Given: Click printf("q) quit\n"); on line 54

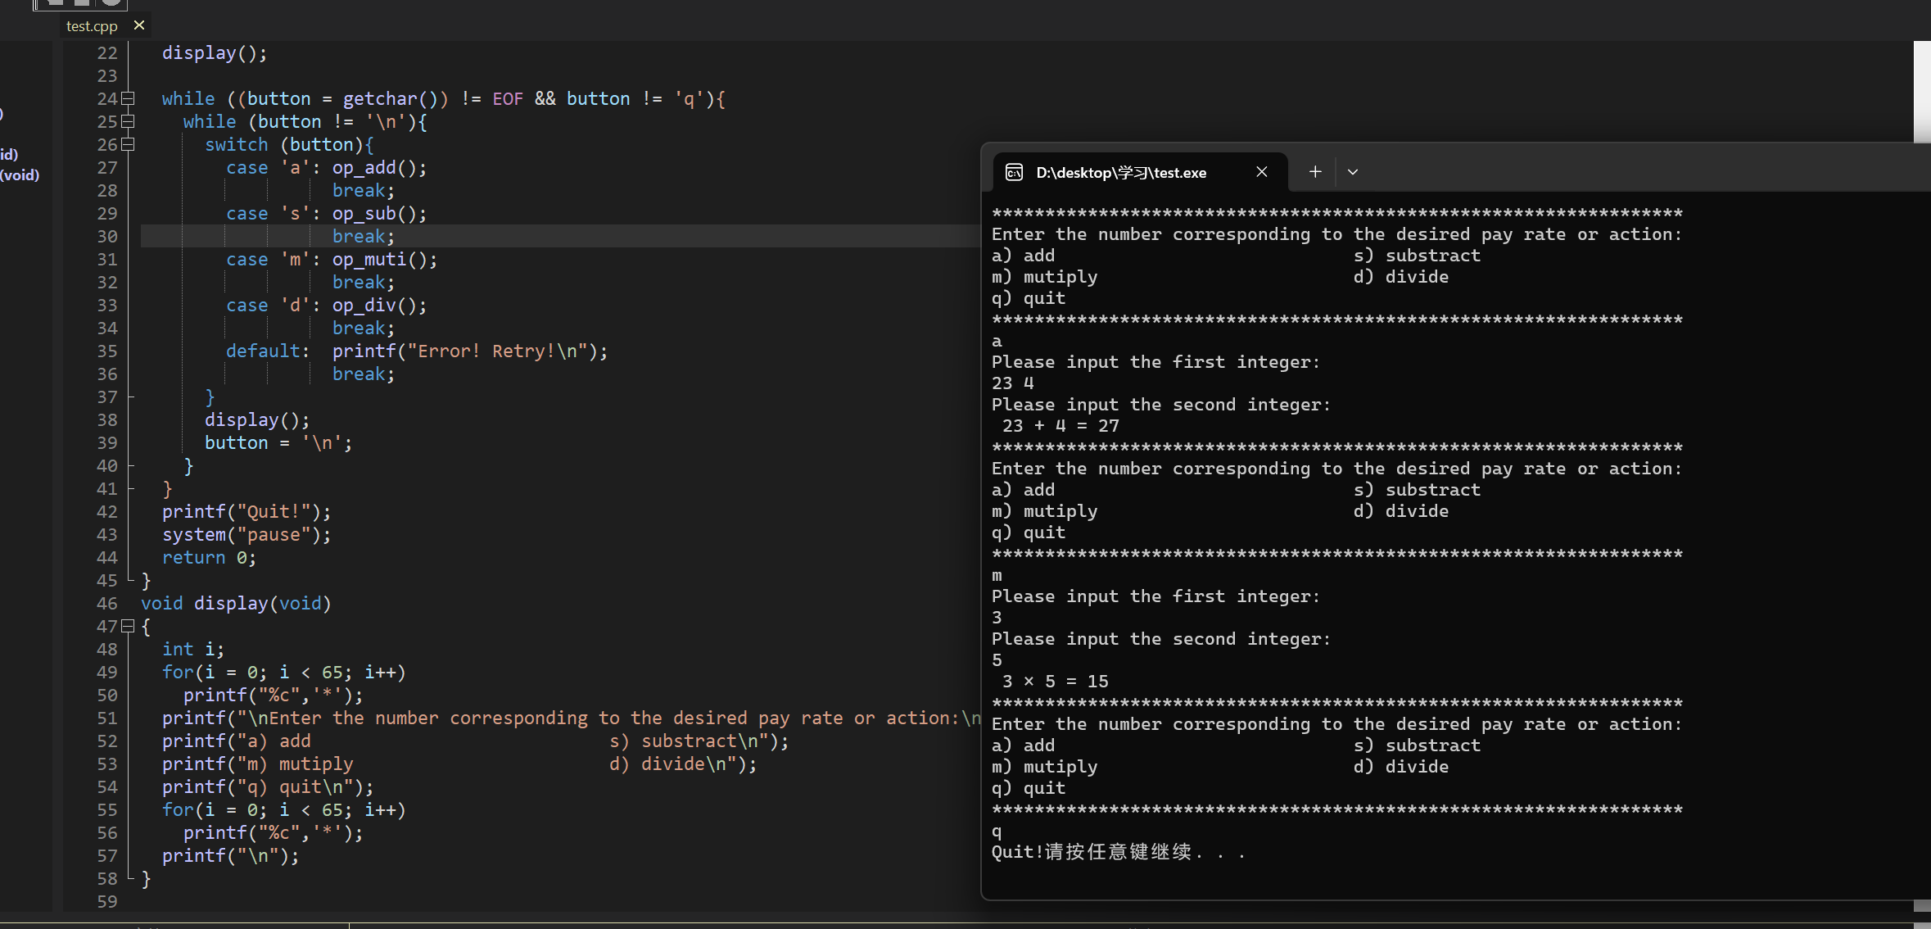Looking at the screenshot, I should 268,787.
